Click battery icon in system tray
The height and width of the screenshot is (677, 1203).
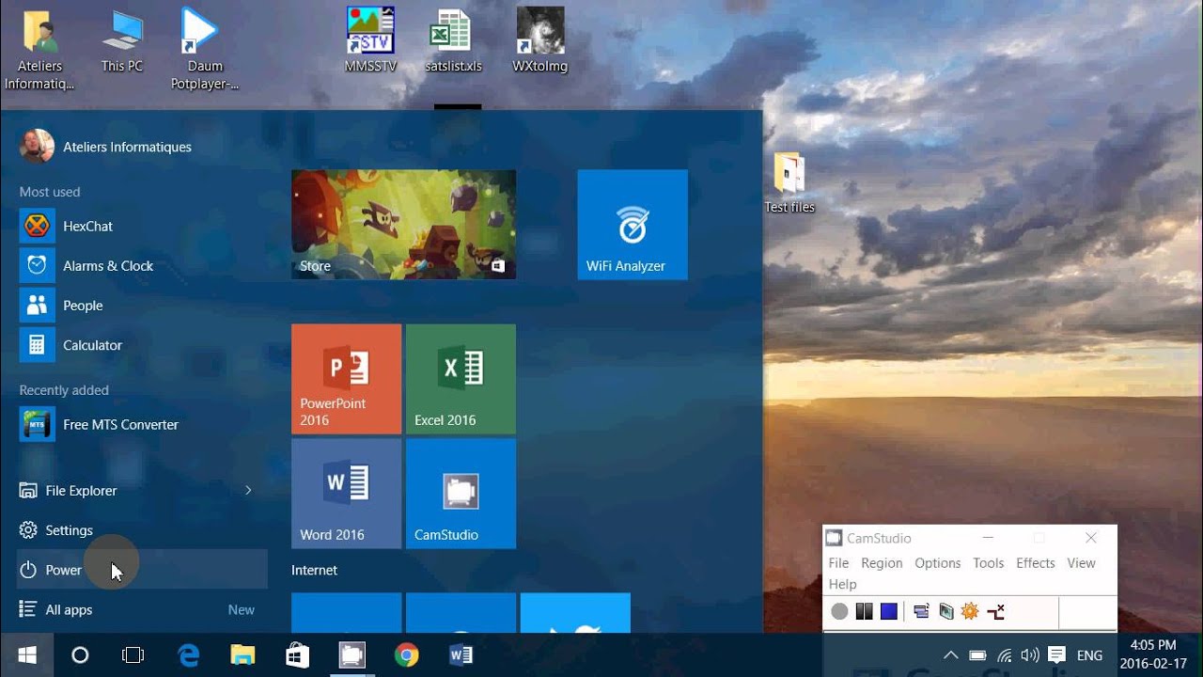click(977, 655)
